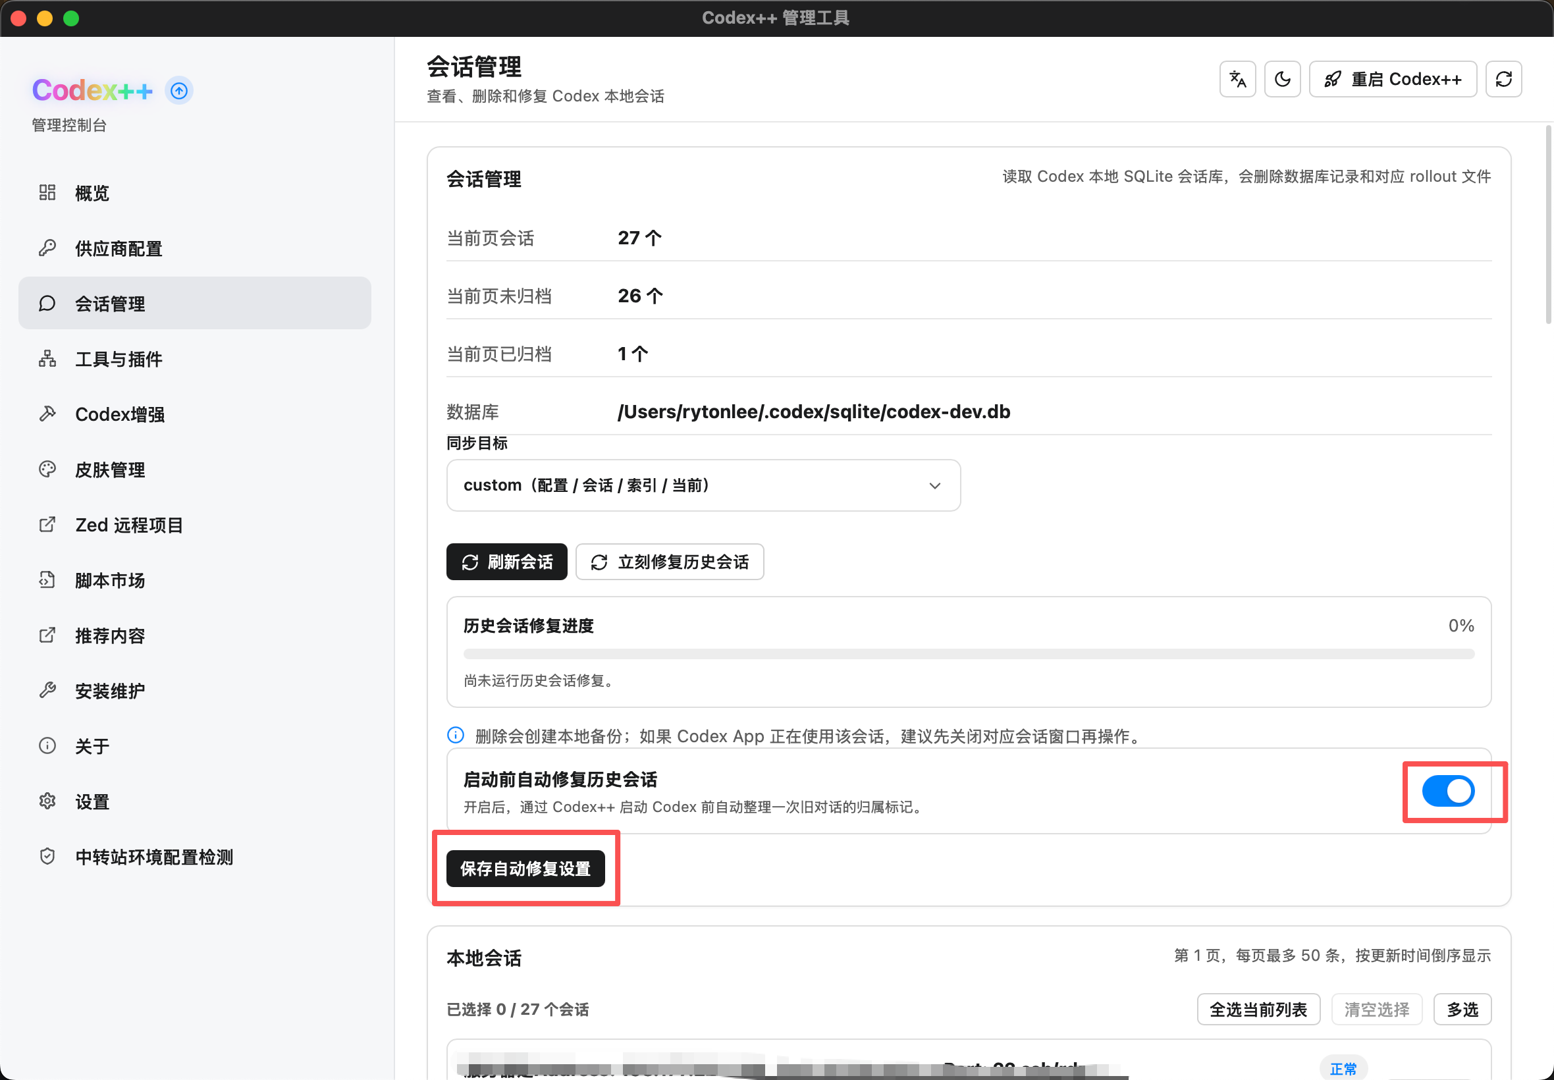Image resolution: width=1554 pixels, height=1080 pixels.
Task: Go to 推荐内容 in the sidebar
Action: (x=195, y=635)
